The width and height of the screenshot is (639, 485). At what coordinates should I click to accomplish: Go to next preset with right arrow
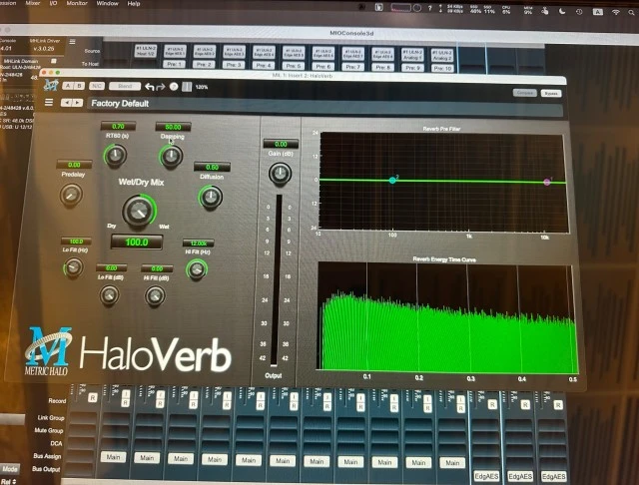(78, 103)
